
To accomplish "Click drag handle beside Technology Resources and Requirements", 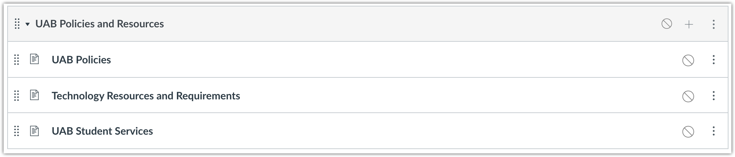I will click(17, 96).
